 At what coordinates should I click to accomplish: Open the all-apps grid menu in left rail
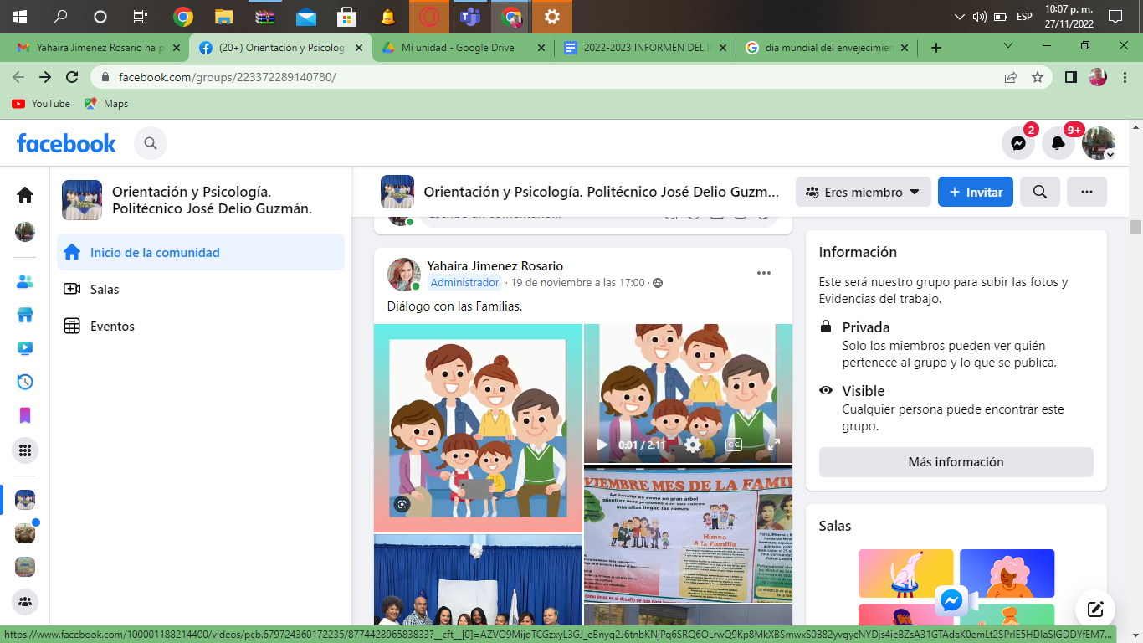(25, 450)
